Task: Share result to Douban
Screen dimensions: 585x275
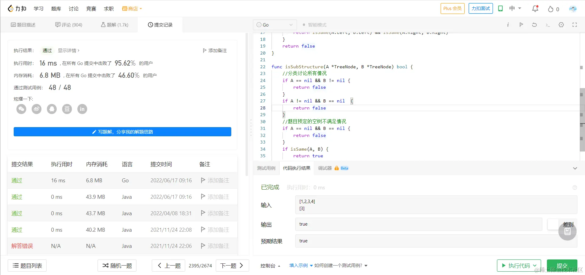Action: tap(67, 109)
